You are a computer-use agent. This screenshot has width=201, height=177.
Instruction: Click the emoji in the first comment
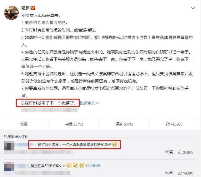point(115,145)
